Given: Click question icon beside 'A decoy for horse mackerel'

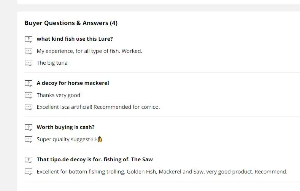Looking at the screenshot, I should coord(29,83).
